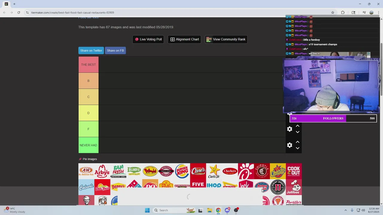The height and width of the screenshot is (215, 383).
Task: Open NEVER HAD row settings gear
Action: 290,145
